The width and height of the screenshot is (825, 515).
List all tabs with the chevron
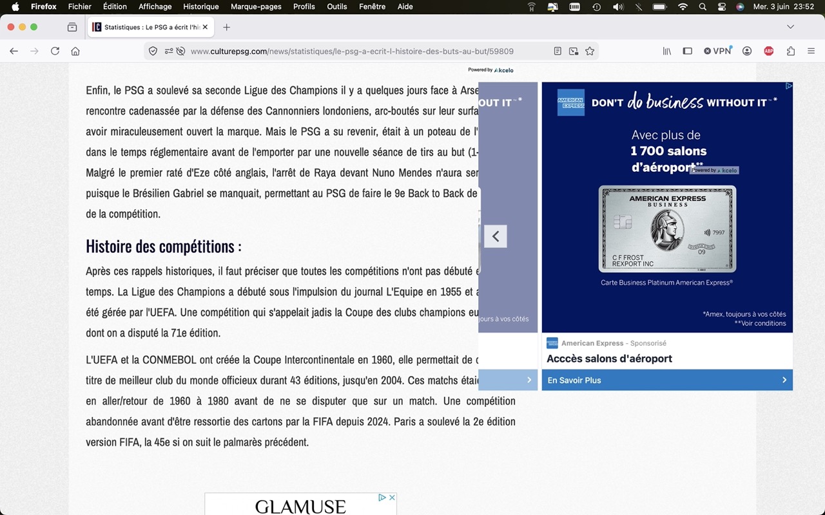click(791, 27)
